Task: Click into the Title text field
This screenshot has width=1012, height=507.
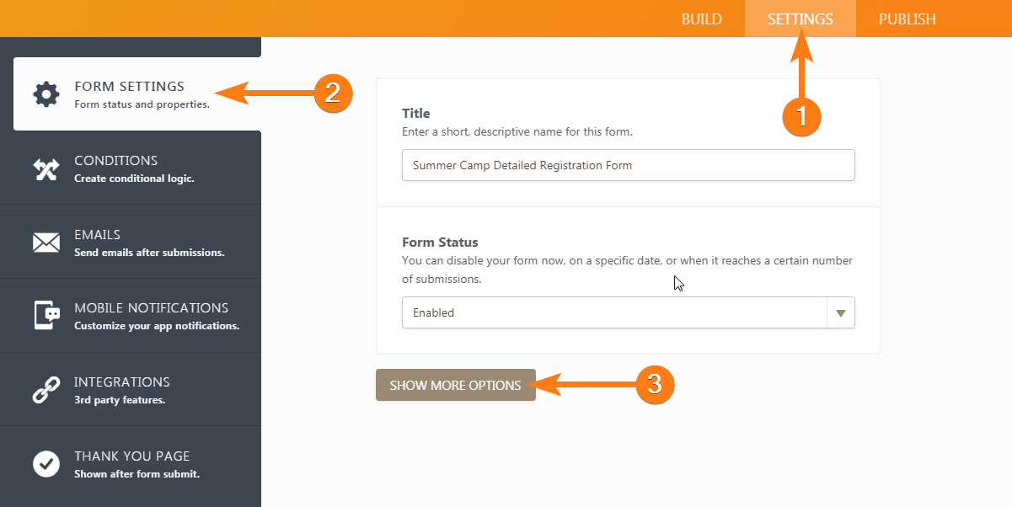Action: (628, 165)
